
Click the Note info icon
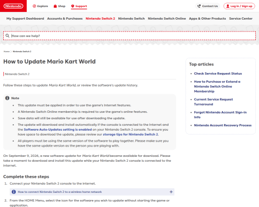(x=7, y=98)
